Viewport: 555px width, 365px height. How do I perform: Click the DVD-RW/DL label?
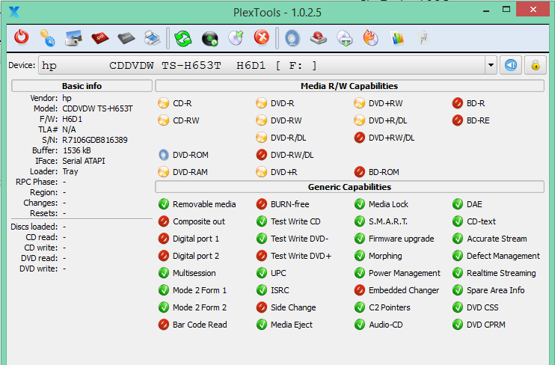(x=292, y=155)
